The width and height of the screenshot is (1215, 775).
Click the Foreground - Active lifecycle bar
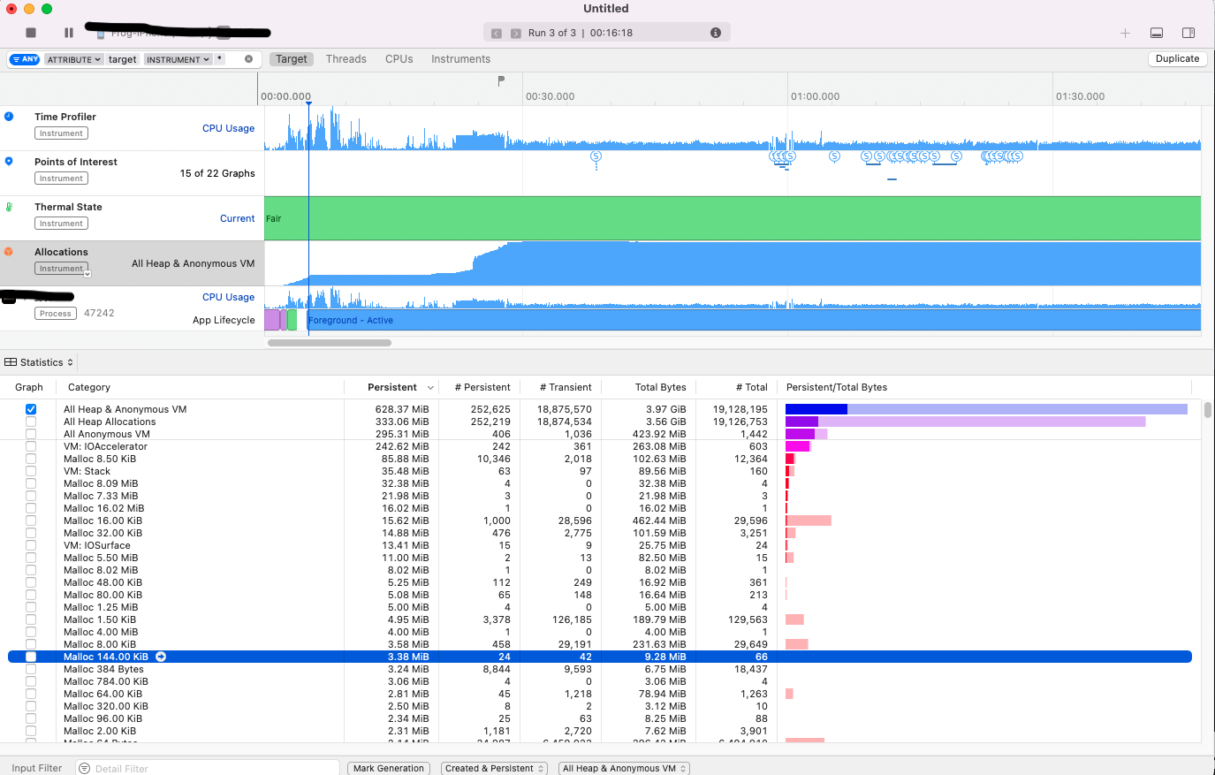coord(754,320)
